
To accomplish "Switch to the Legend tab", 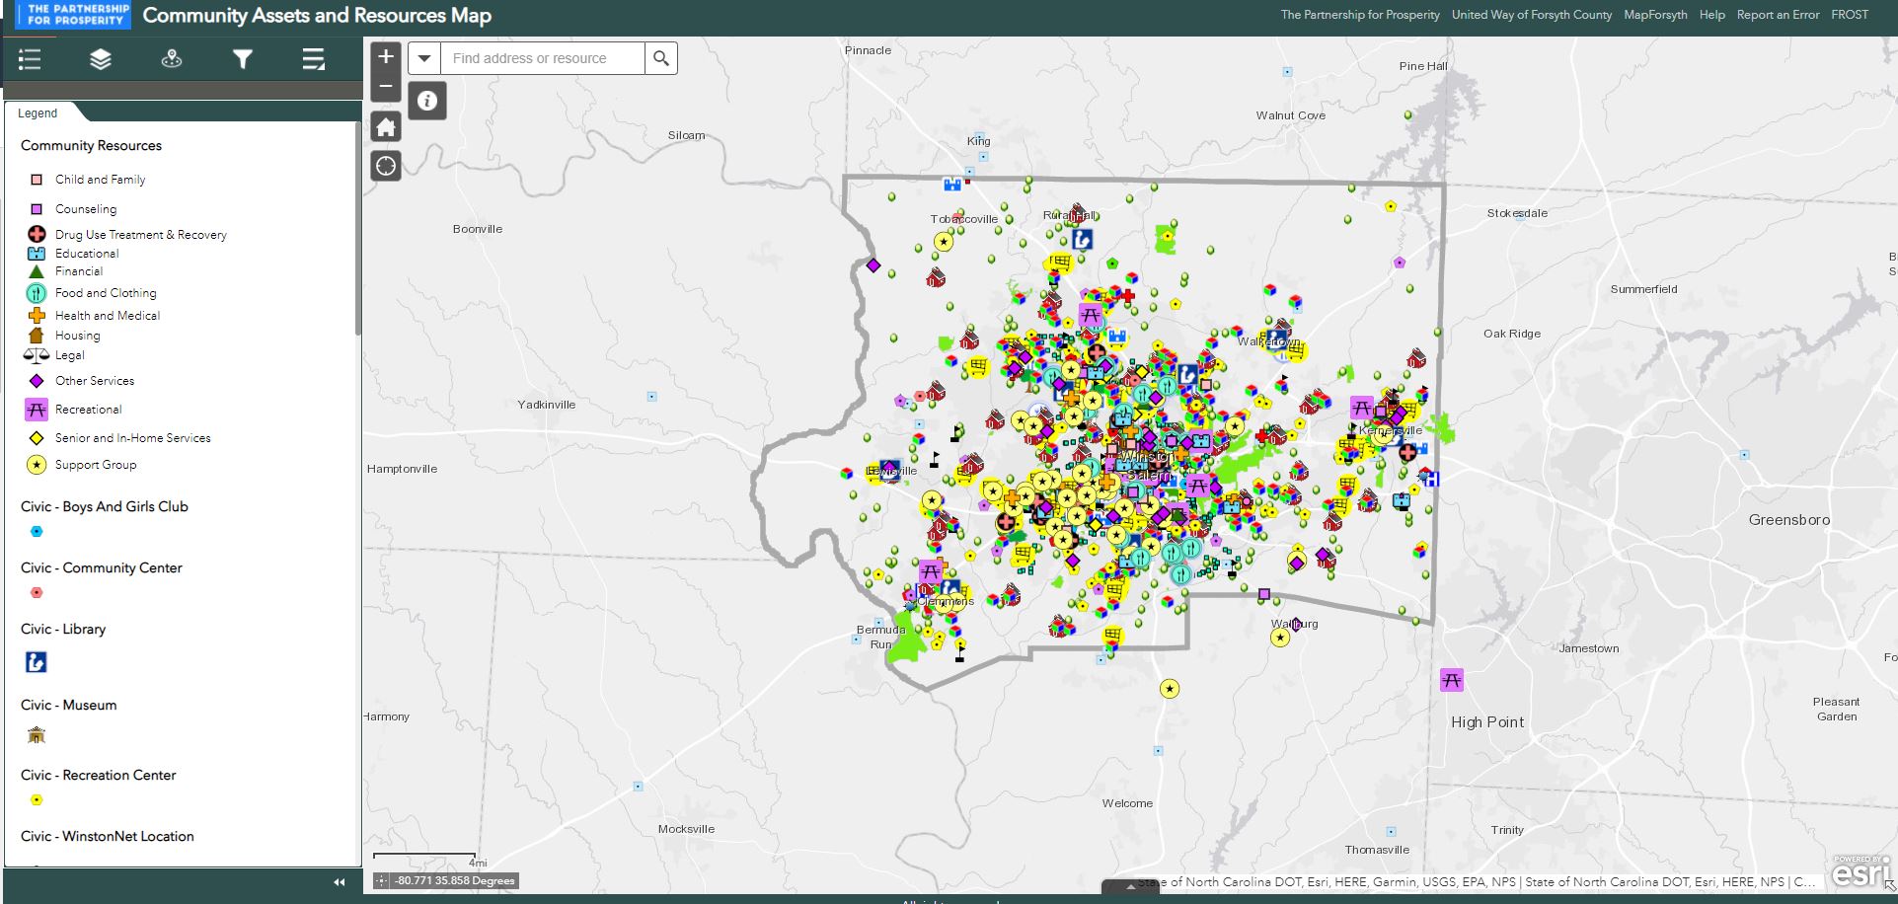I will click(x=38, y=113).
